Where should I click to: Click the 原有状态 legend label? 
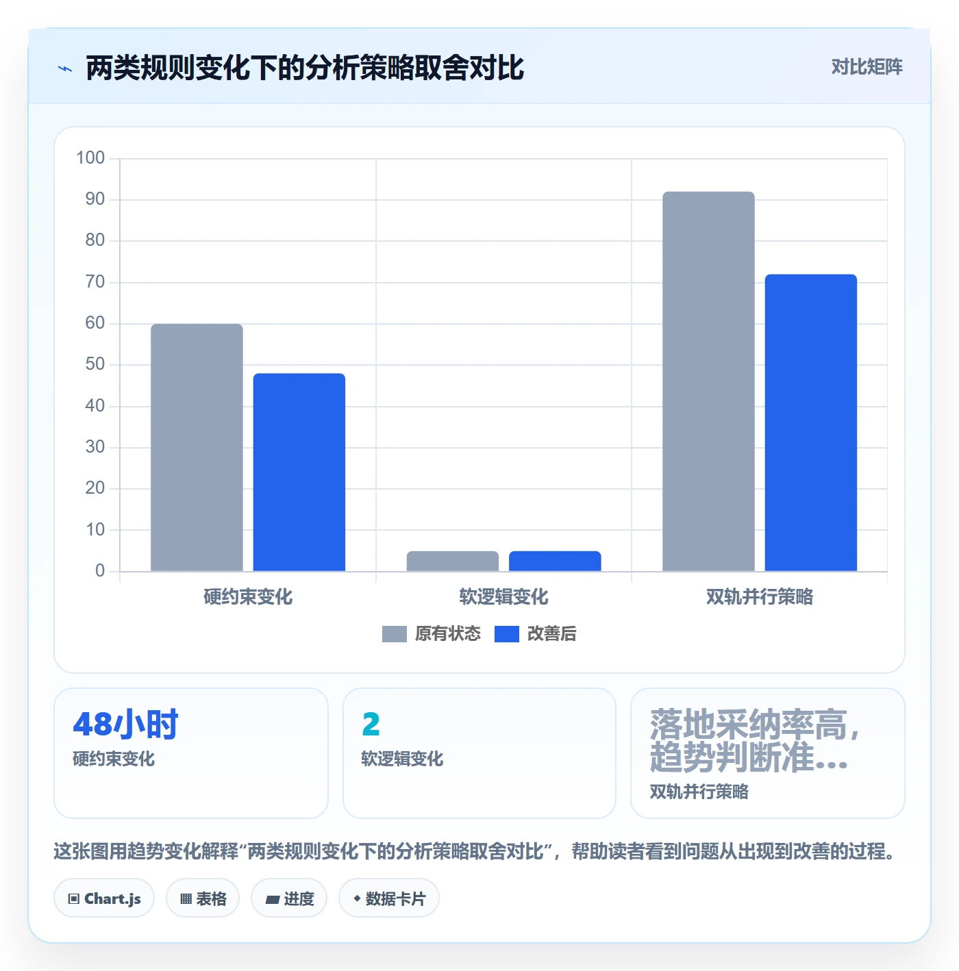(x=448, y=634)
